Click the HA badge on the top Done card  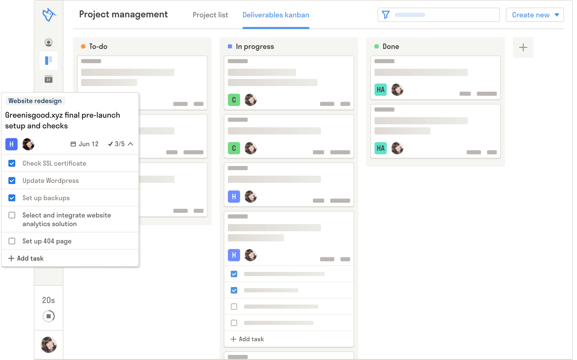coord(381,90)
